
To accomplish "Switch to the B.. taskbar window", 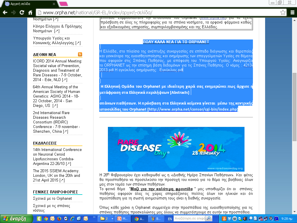I will tap(156, 219).
